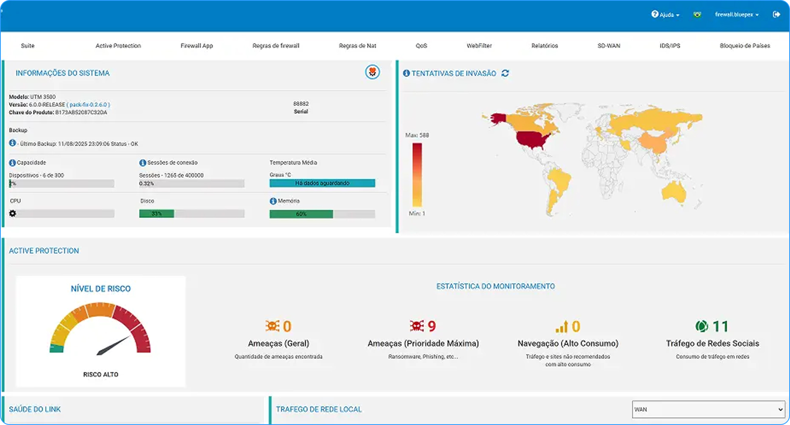Viewport: 790px width, 425px height.
Task: Click the temperature 'Há dados aguardando' bar
Action: pyautogui.click(x=322, y=183)
